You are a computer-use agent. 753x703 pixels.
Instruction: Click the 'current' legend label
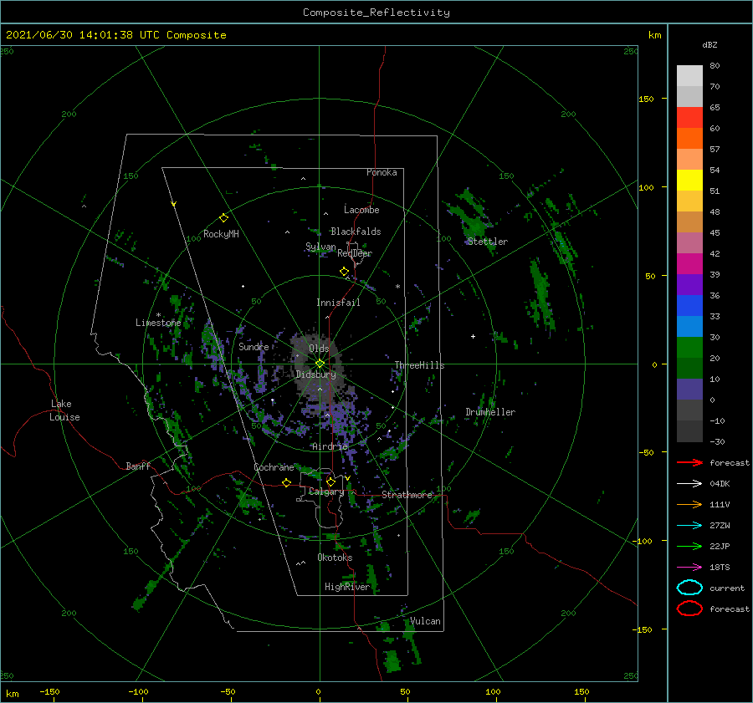pos(727,588)
